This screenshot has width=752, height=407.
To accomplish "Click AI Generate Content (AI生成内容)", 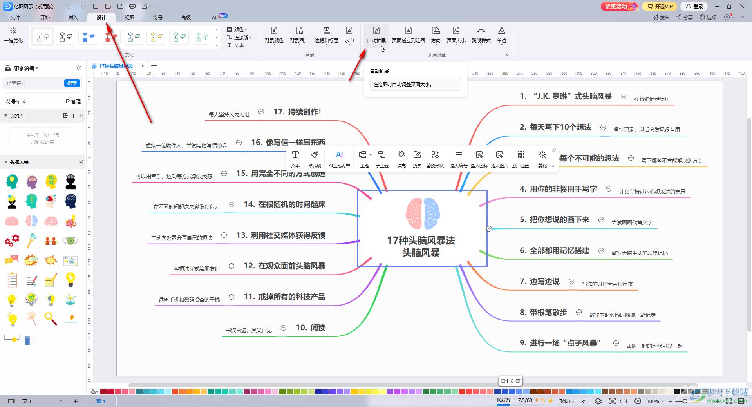I will point(339,159).
